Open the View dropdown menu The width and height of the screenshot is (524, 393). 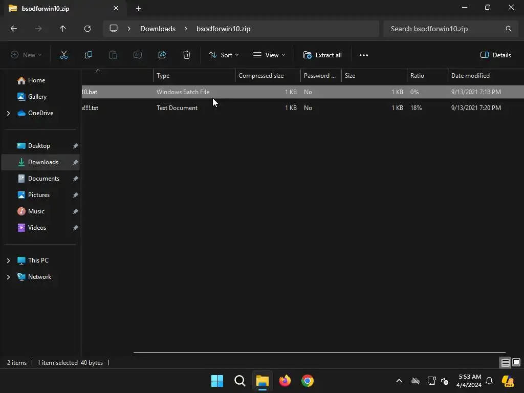click(x=269, y=55)
